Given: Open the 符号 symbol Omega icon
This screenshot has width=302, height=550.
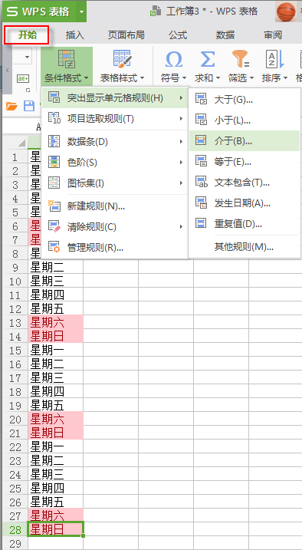Looking at the screenshot, I should click(174, 58).
